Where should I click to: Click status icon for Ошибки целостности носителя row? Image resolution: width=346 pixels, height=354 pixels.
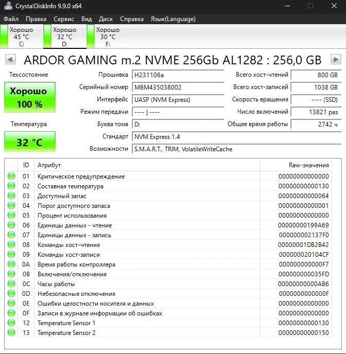(11, 303)
